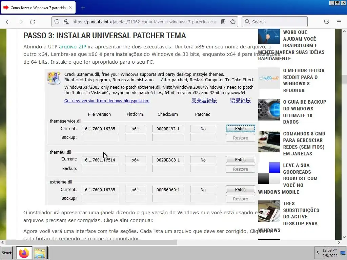Open the tracking protection shield icon
This screenshot has width=347, height=260.
coord(57,22)
